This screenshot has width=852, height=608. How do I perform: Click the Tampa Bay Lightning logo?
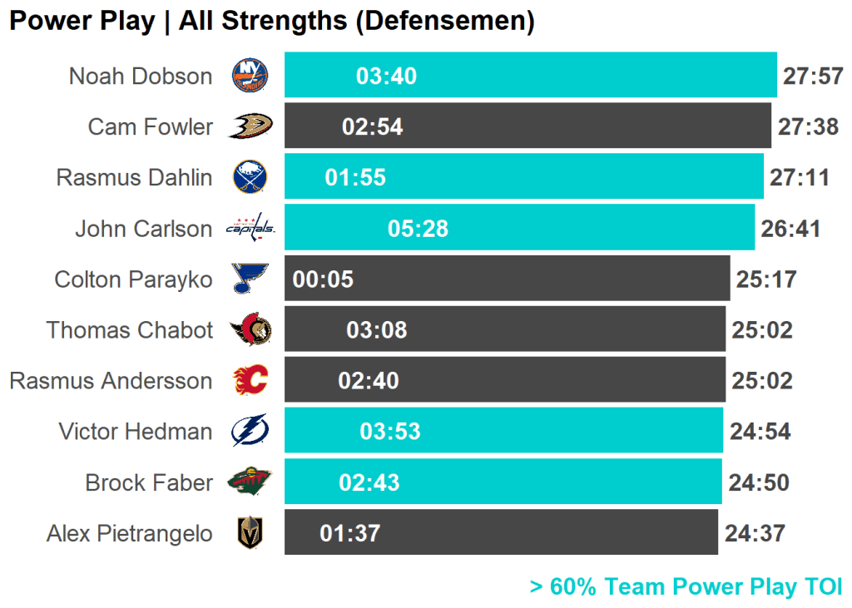[x=250, y=431]
